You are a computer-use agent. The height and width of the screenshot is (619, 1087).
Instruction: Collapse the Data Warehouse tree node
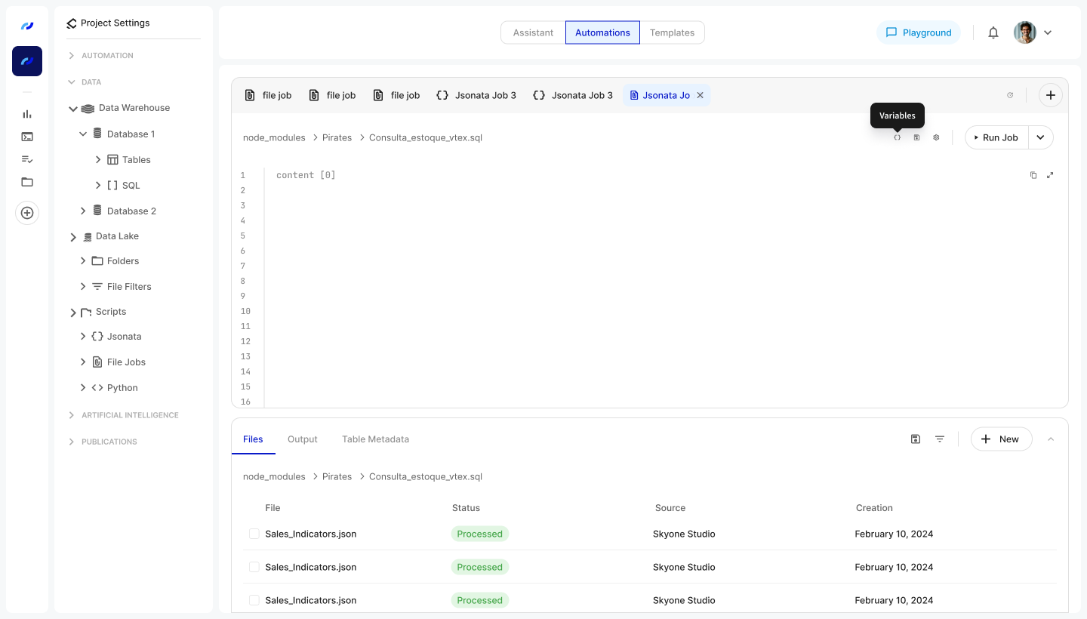(x=72, y=107)
